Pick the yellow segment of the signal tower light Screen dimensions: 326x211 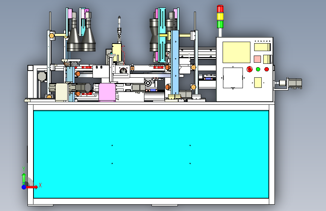[x=220, y=17]
